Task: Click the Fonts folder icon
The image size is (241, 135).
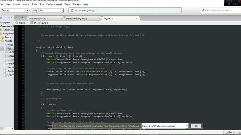Action: tap(3, 37)
